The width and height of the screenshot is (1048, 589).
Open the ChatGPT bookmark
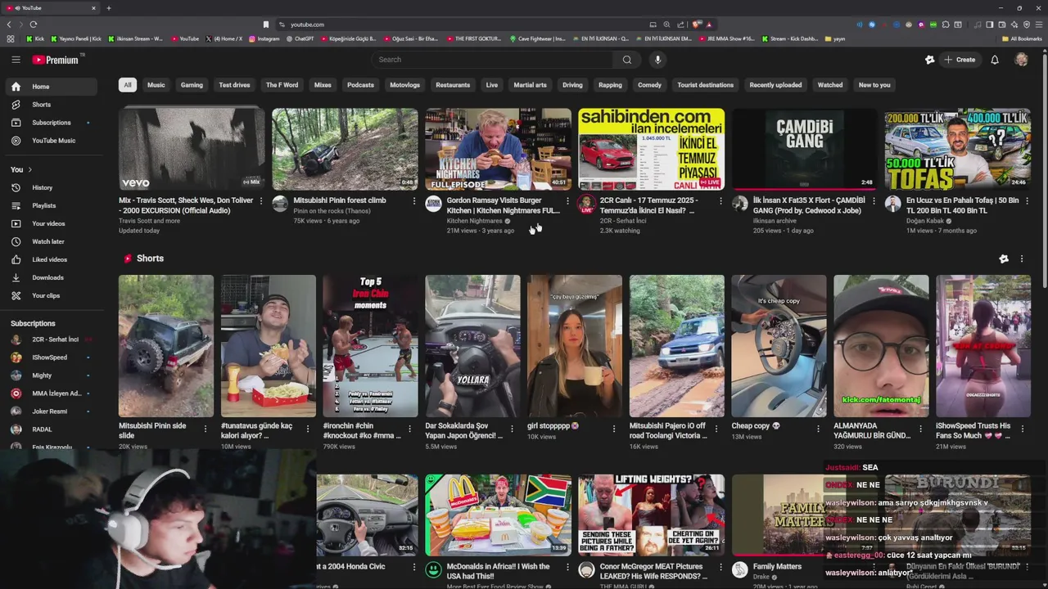click(300, 38)
